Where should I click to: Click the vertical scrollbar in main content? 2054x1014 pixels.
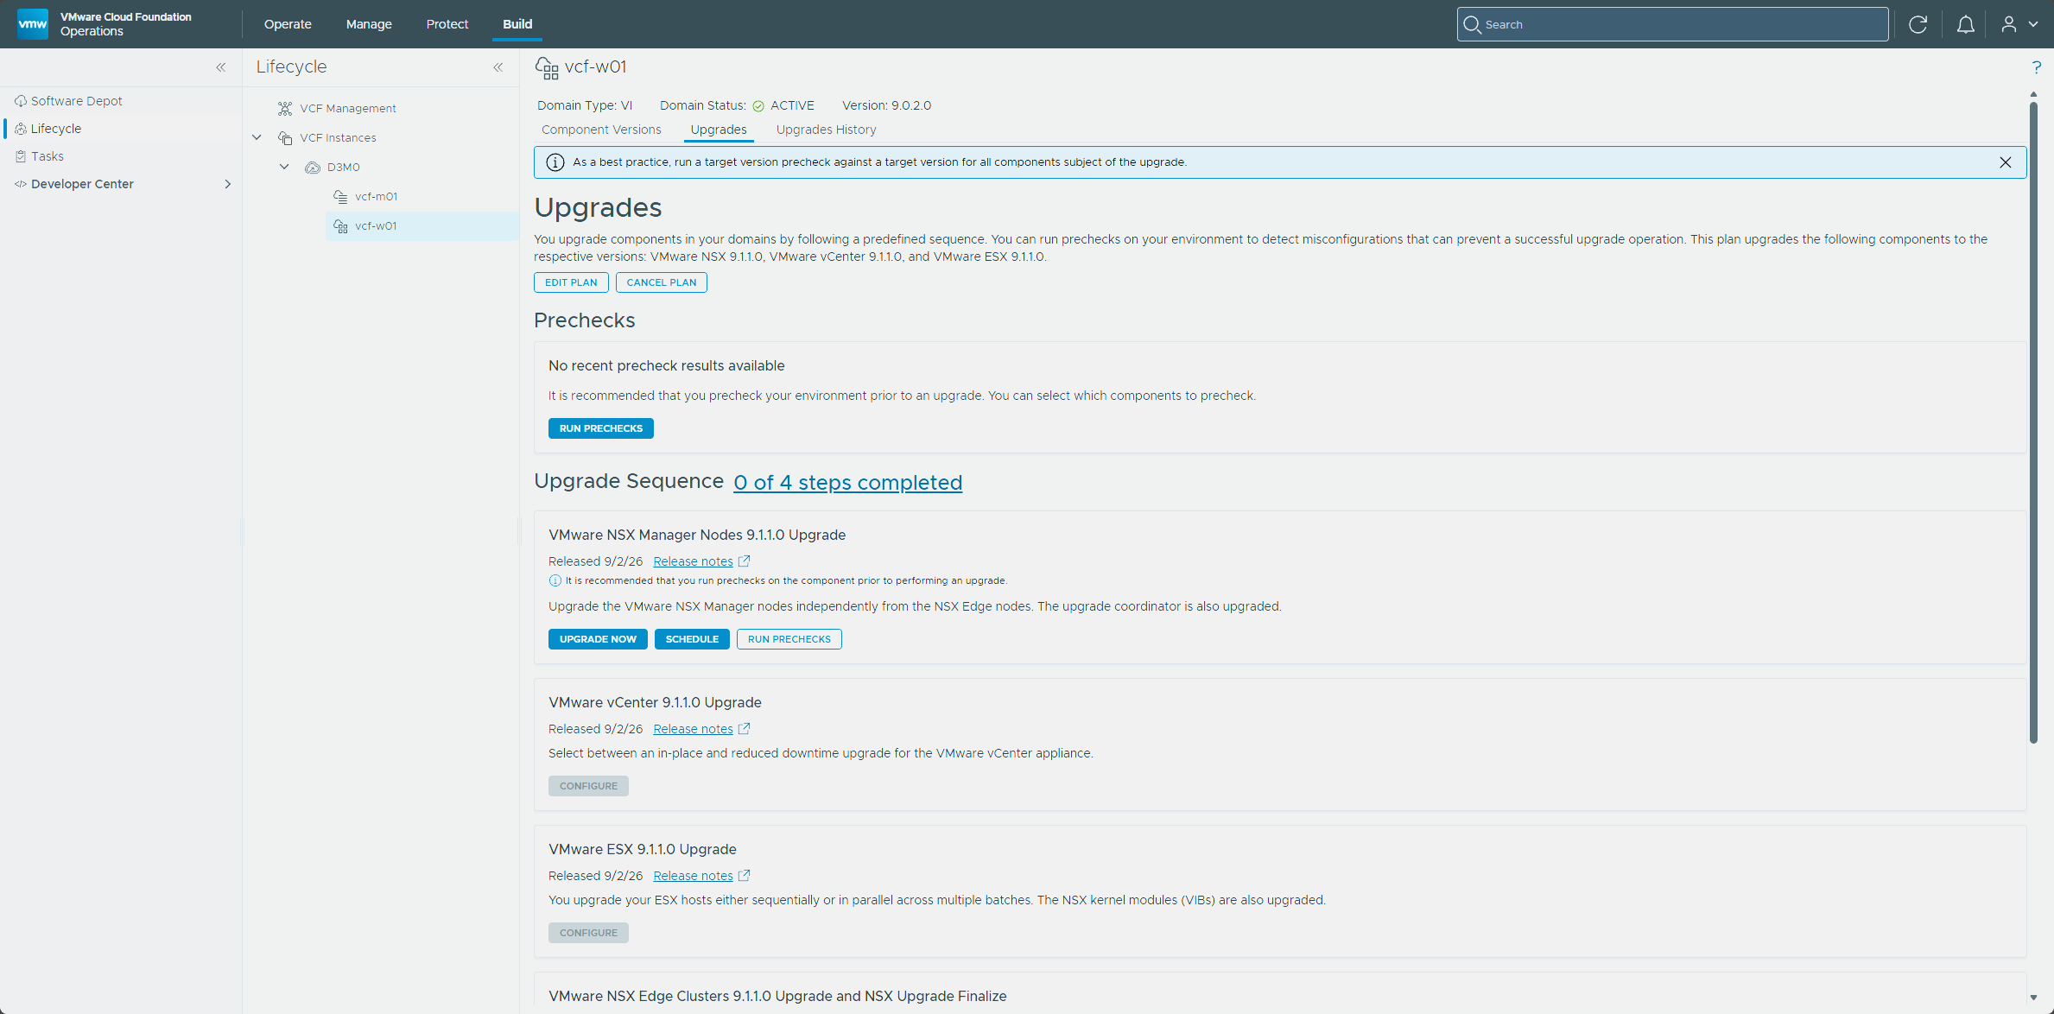click(x=2033, y=423)
